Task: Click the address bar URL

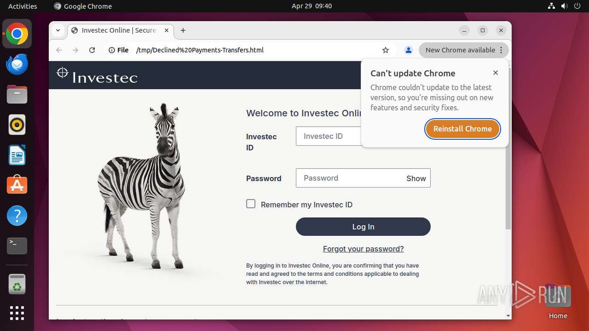Action: click(x=200, y=50)
